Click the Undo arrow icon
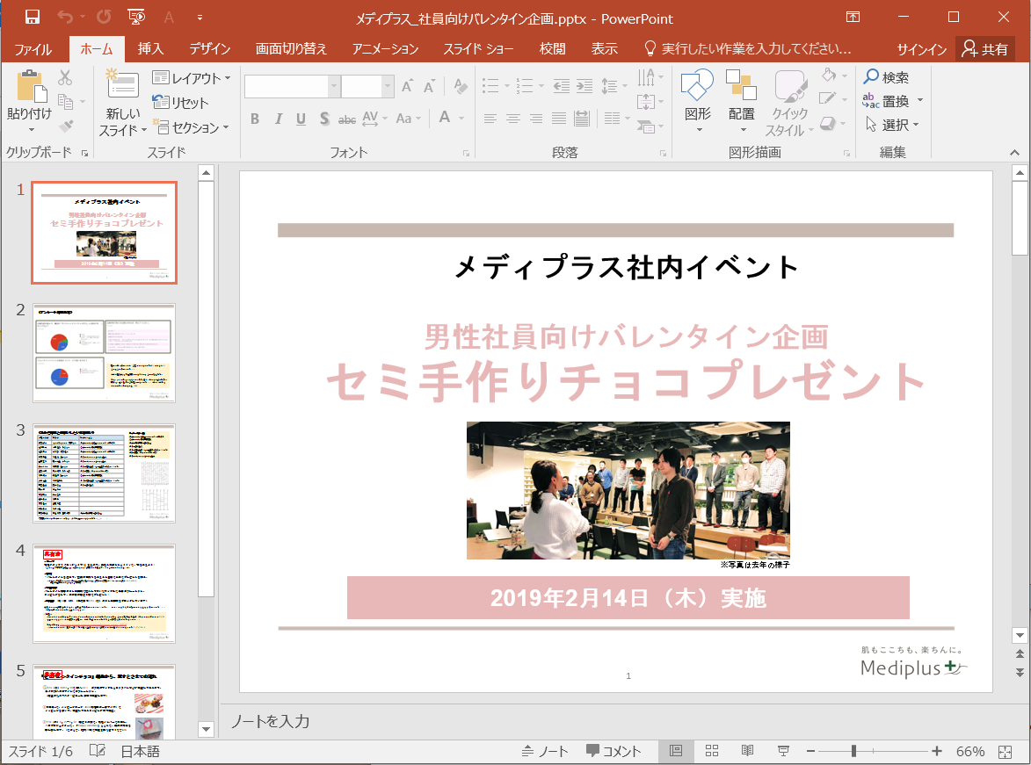The height and width of the screenshot is (765, 1031). pyautogui.click(x=64, y=17)
